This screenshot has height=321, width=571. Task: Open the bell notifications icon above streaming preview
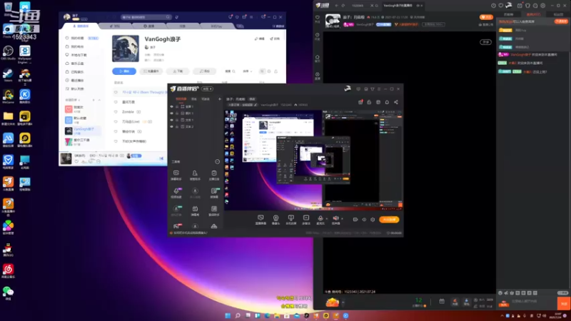tap(387, 102)
